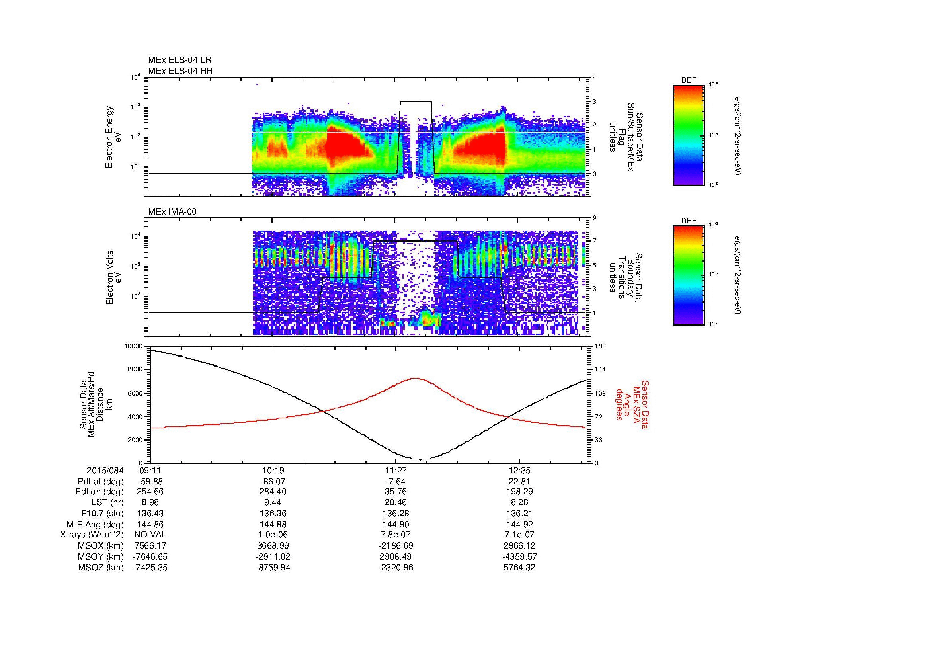Image resolution: width=931 pixels, height=658 pixels.
Task: Click the time tick label '09:11'
Action: coord(150,471)
